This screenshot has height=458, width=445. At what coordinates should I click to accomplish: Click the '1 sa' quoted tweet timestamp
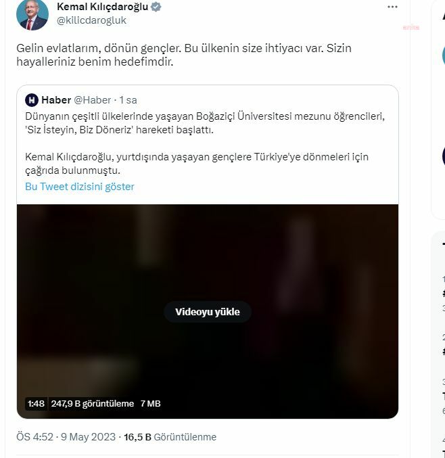128,100
